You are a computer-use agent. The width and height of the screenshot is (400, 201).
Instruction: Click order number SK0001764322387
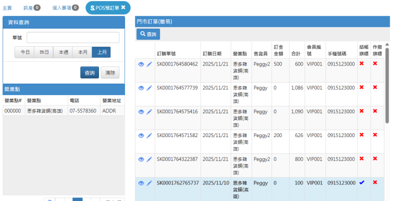click(x=177, y=159)
